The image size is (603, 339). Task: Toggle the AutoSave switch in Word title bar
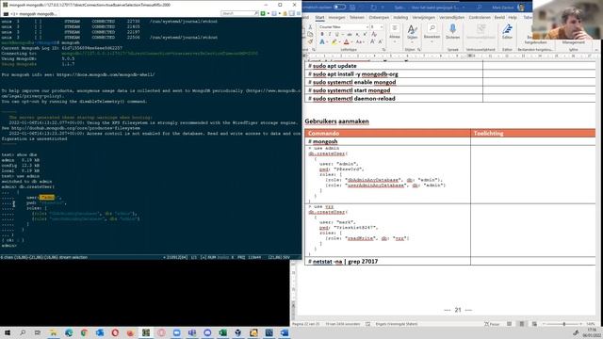click(339, 7)
